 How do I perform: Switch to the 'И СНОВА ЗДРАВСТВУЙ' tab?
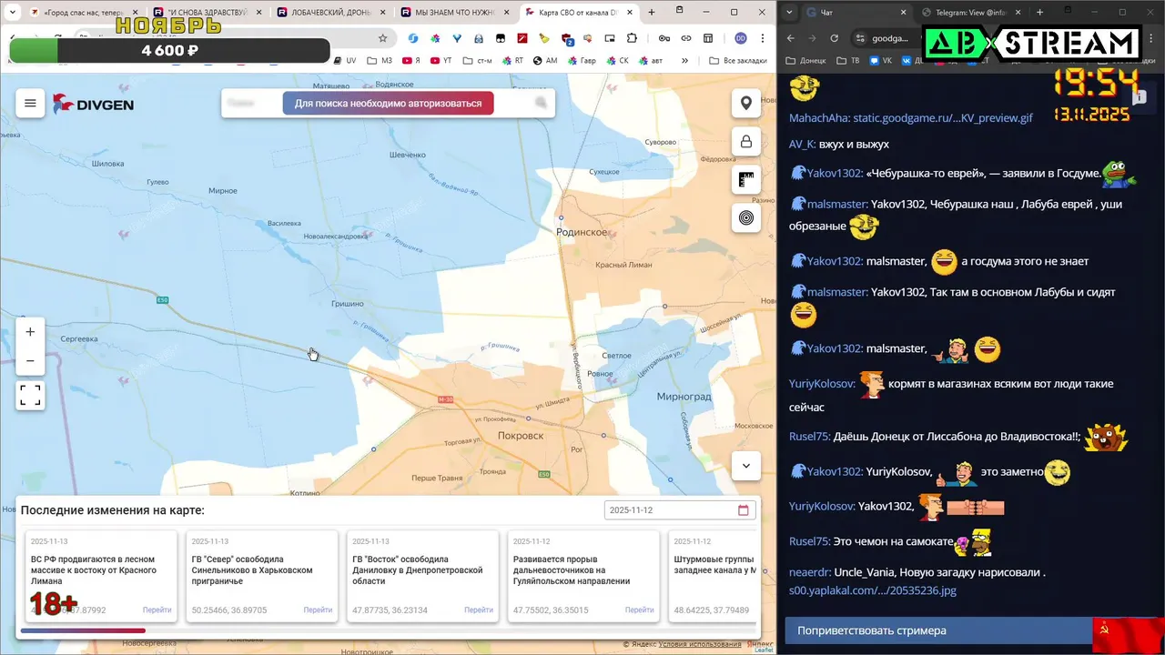tap(207, 13)
